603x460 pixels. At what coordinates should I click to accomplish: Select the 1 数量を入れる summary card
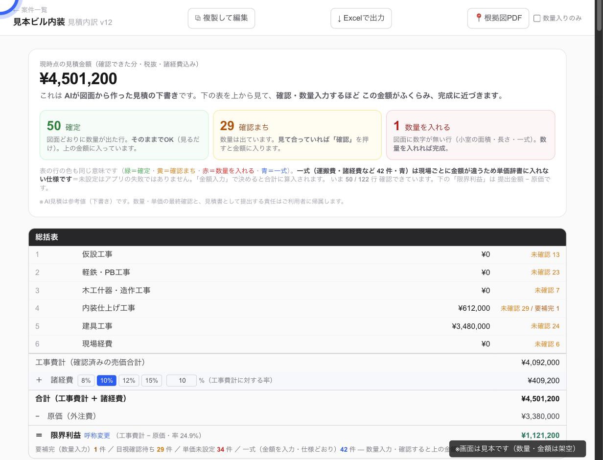(470, 135)
